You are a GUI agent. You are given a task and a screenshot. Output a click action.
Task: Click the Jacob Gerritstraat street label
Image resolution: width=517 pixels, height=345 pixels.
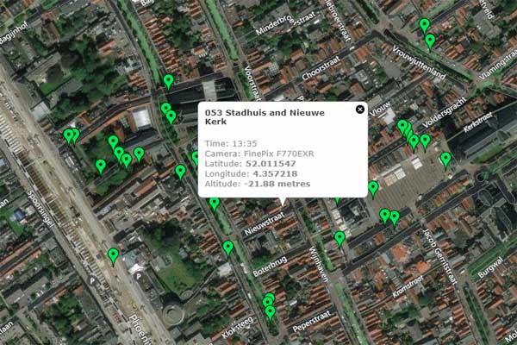pos(439,256)
